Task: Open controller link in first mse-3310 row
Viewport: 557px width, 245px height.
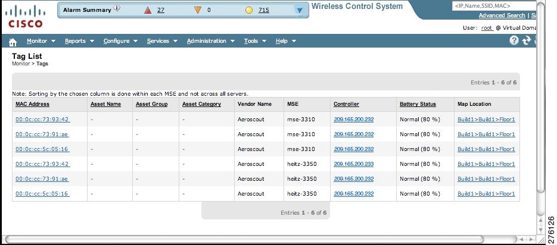Action: coord(353,120)
